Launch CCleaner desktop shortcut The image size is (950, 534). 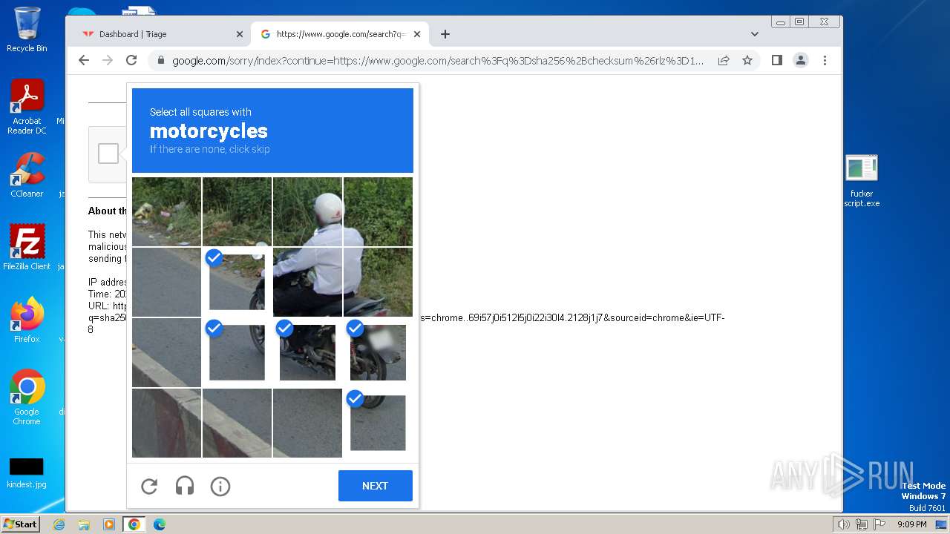click(27, 175)
